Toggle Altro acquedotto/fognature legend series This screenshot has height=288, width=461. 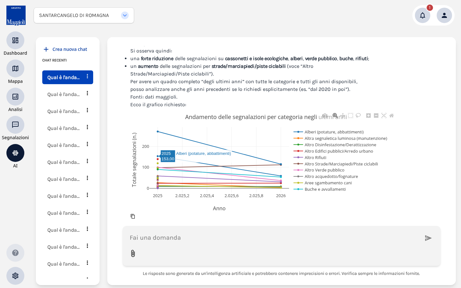click(326, 176)
